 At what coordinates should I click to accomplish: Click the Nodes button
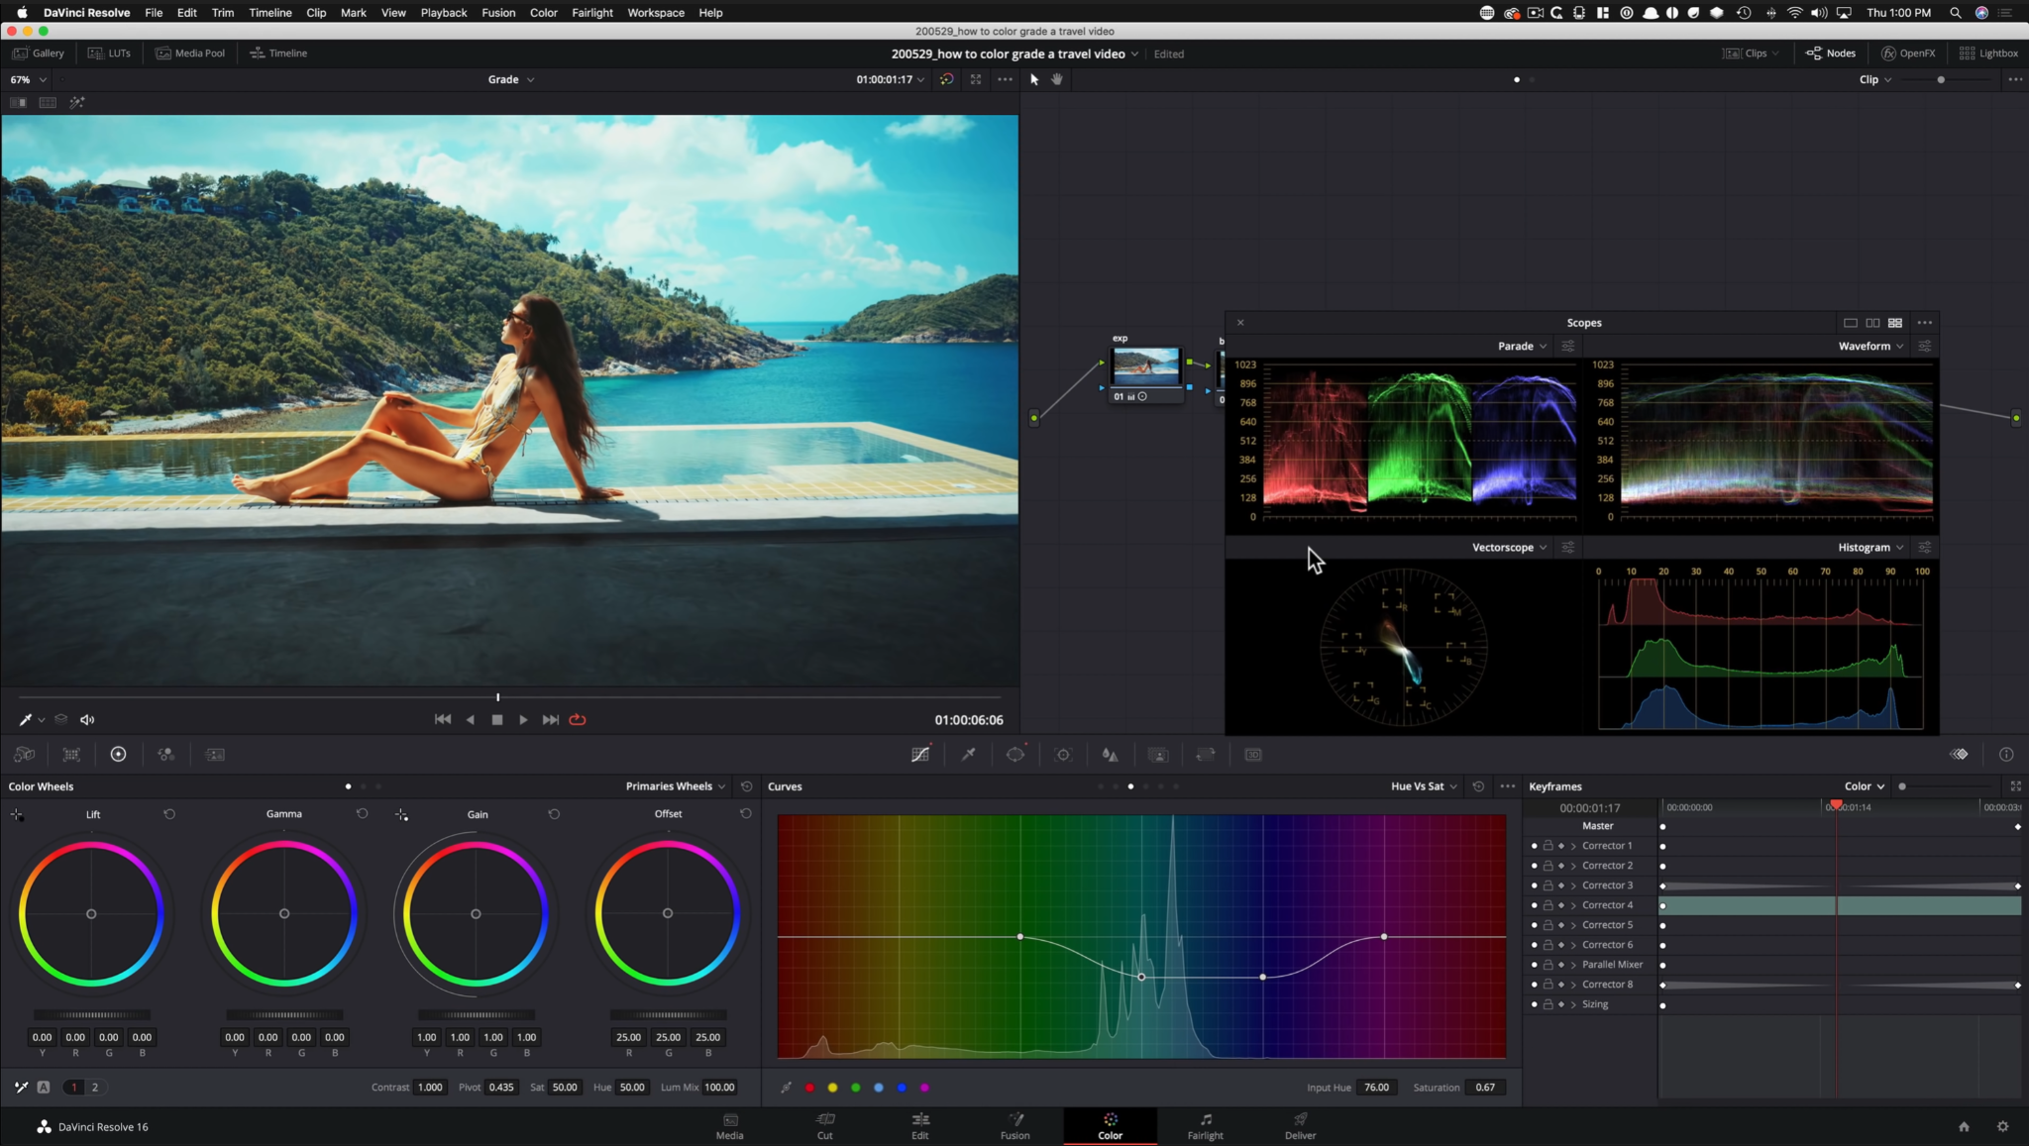coord(1831,53)
